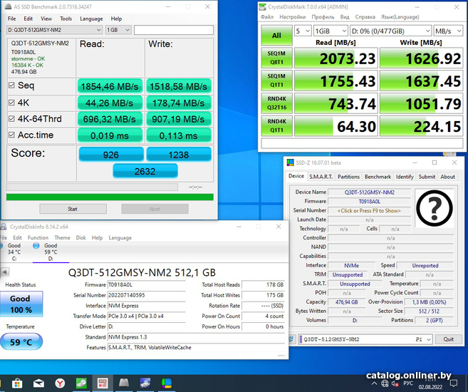Click the Good 100 % health status box
468x392 pixels.
point(20,303)
